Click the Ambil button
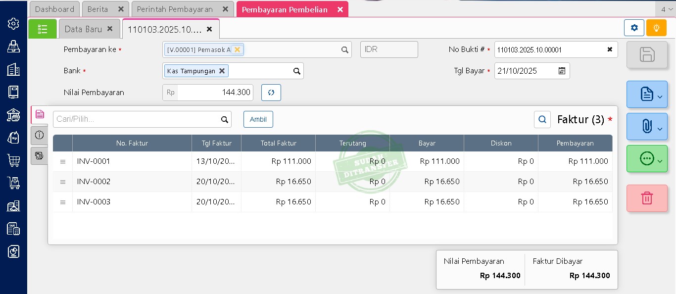Screen dimensions: 676x294 point(258,119)
